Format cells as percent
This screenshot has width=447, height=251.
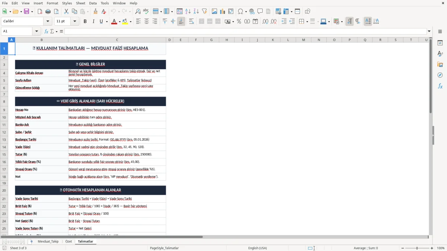click(x=239, y=22)
